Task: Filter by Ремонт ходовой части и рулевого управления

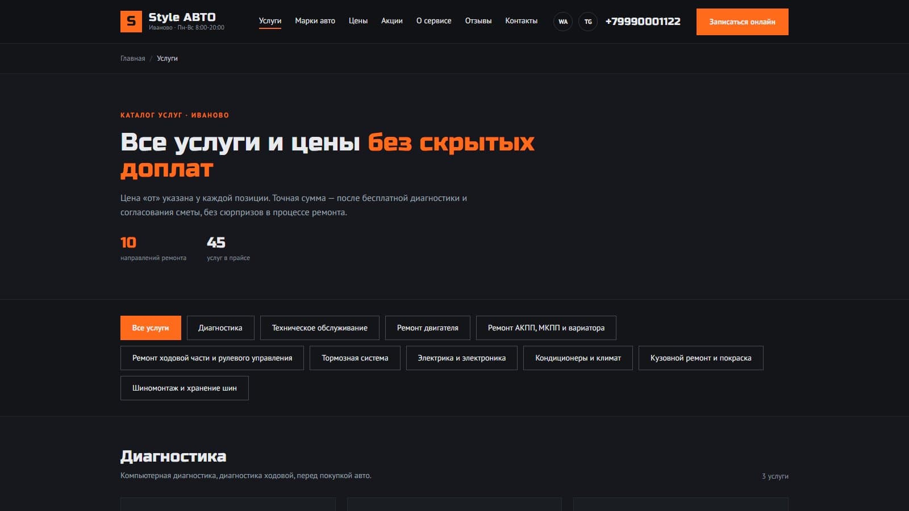Action: click(x=212, y=358)
